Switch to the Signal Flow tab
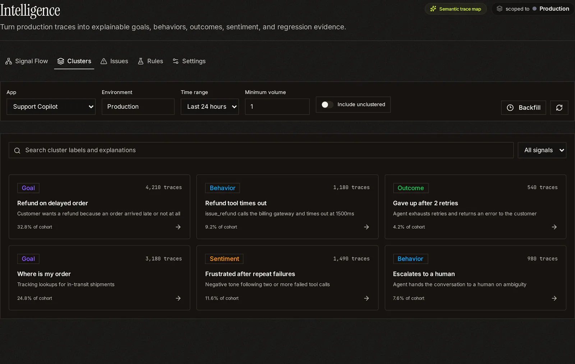Screen dimensions: 575x364 [27, 61]
